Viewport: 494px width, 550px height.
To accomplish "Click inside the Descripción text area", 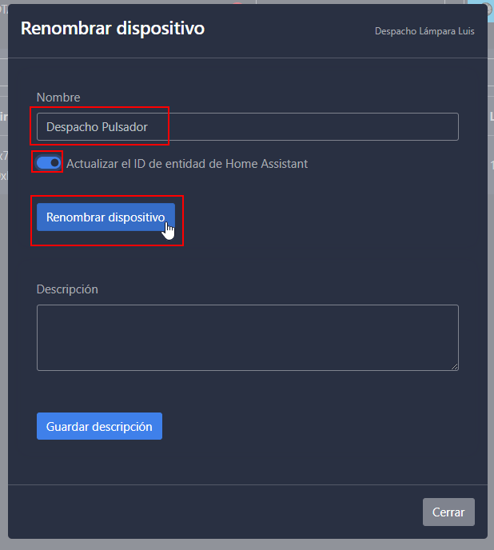I will [247, 337].
